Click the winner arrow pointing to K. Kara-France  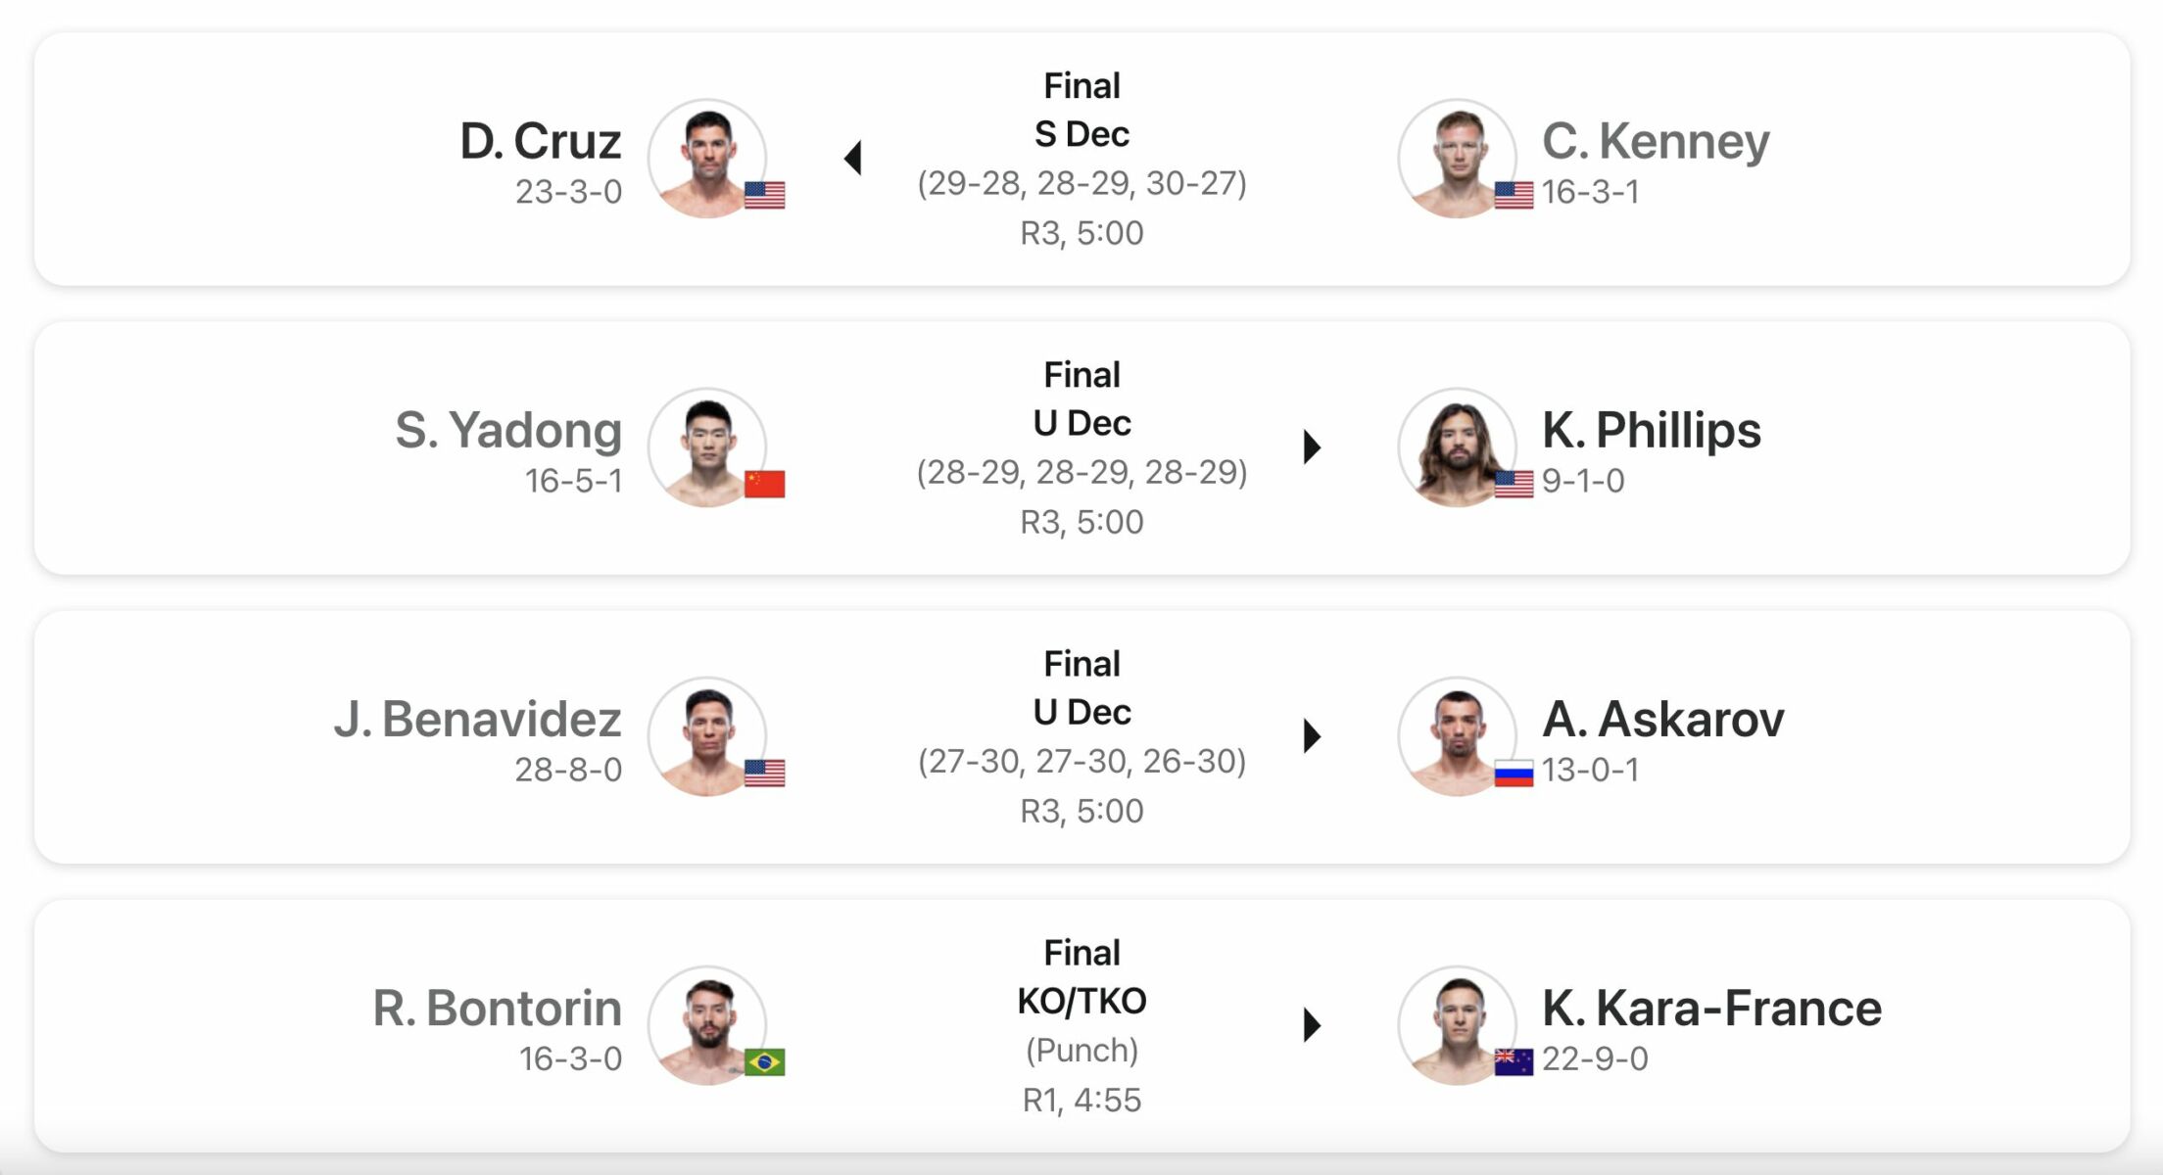[x=1312, y=1024]
